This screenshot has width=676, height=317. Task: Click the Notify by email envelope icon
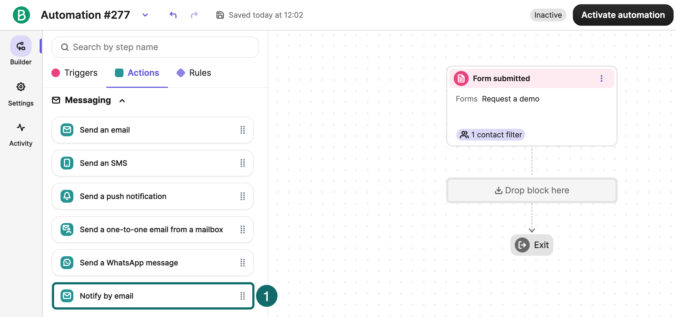point(67,296)
